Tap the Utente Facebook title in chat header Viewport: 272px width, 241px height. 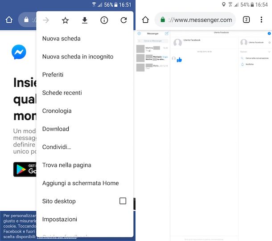click(x=221, y=33)
